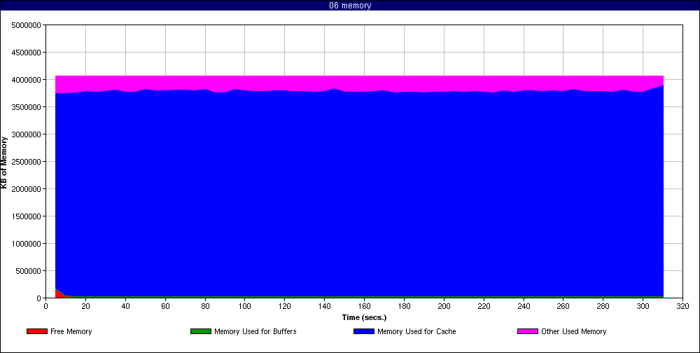
Task: Click the 160 tick on time axis
Action: click(x=364, y=307)
